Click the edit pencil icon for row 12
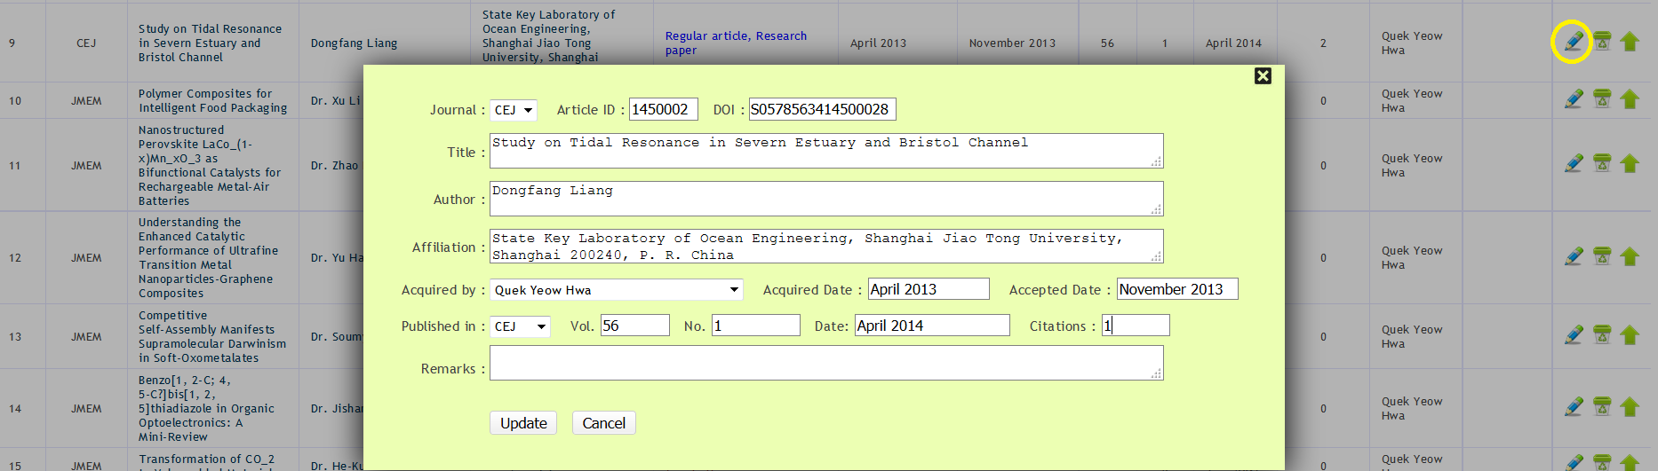 coord(1573,256)
